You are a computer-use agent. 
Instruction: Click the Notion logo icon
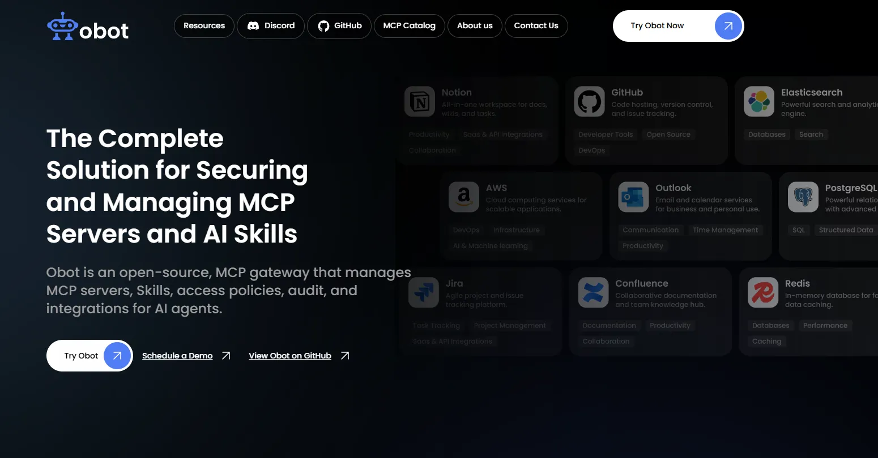[420, 102]
